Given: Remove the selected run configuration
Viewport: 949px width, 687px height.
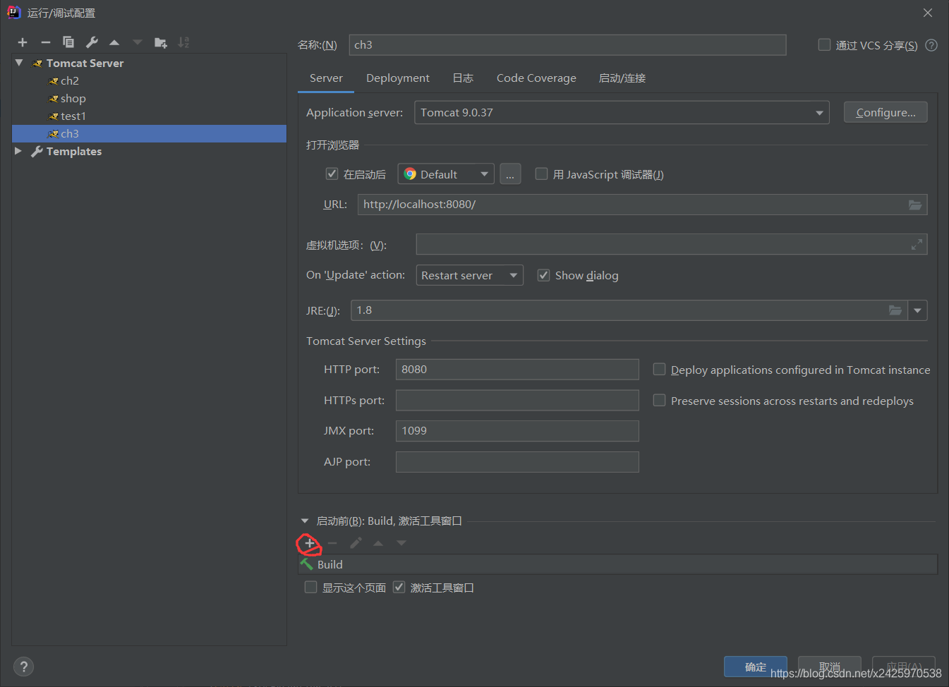Looking at the screenshot, I should [x=46, y=42].
